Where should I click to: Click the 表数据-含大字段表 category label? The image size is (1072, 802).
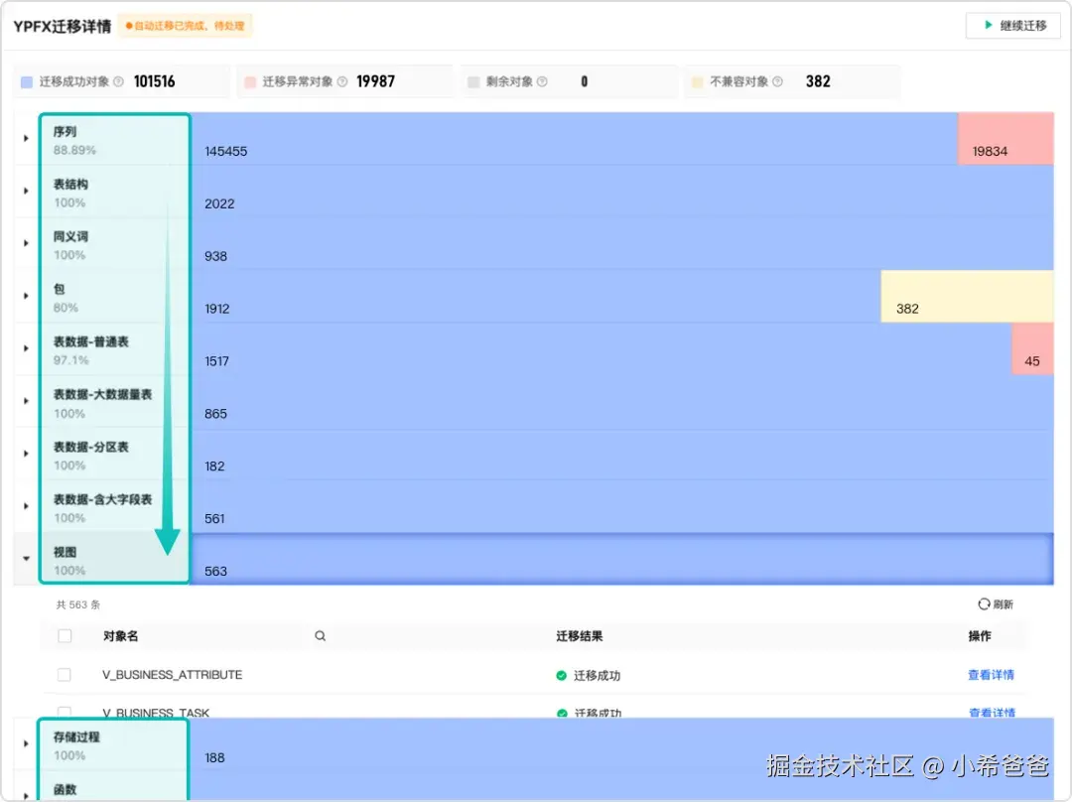pos(102,500)
